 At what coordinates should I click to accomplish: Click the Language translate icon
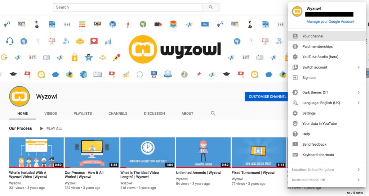click(295, 103)
